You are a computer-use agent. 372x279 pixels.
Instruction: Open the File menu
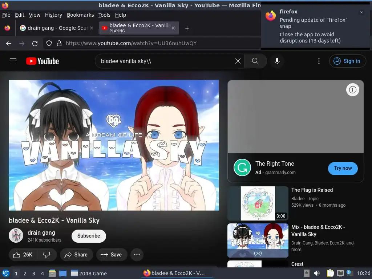[x=6, y=15]
